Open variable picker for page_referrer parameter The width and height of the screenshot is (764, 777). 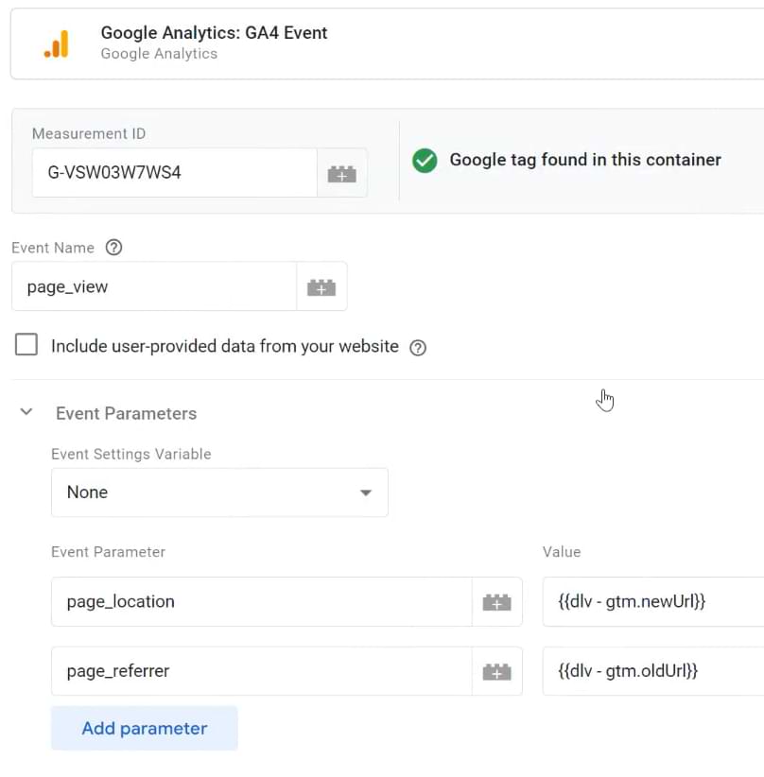(x=496, y=672)
